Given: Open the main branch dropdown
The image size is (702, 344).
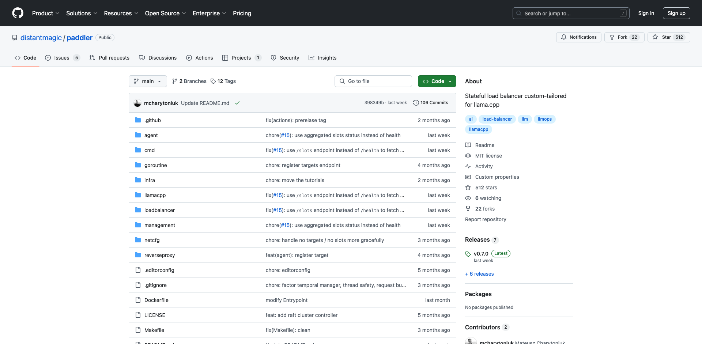Looking at the screenshot, I should pyautogui.click(x=148, y=81).
